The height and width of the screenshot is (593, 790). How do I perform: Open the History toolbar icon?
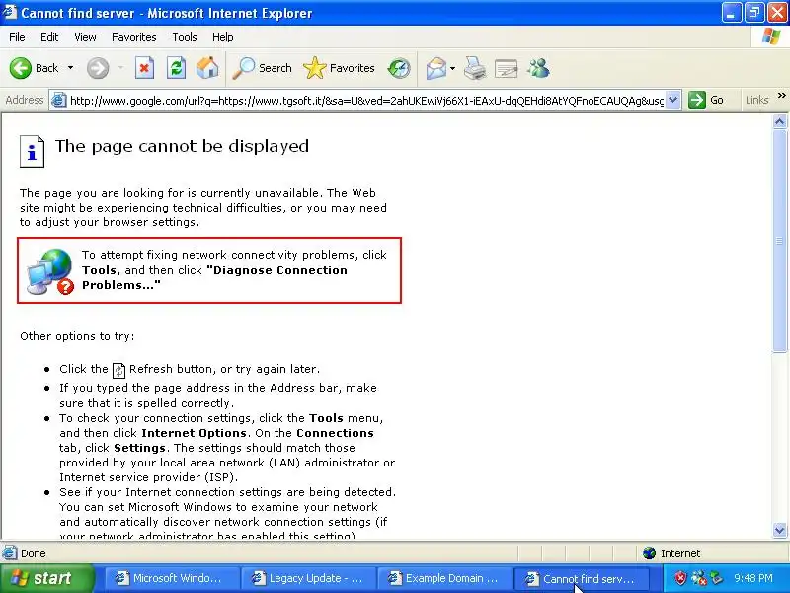(x=399, y=68)
